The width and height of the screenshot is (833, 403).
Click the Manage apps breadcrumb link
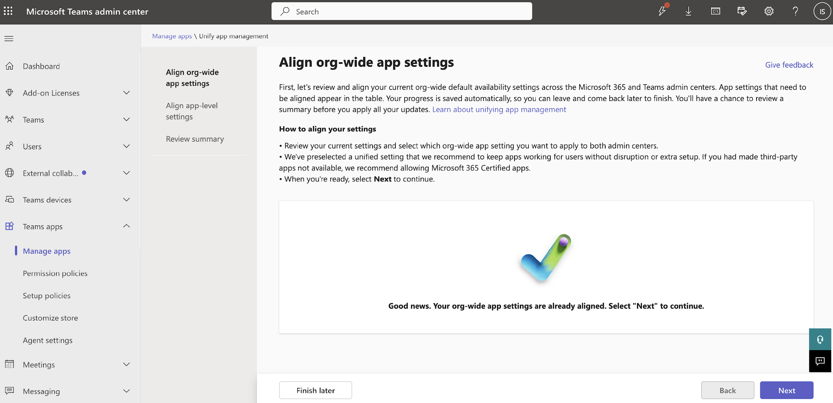(172, 36)
